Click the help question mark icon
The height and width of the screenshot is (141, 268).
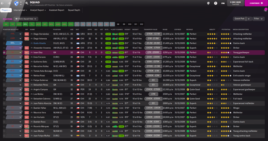pos(216,3)
